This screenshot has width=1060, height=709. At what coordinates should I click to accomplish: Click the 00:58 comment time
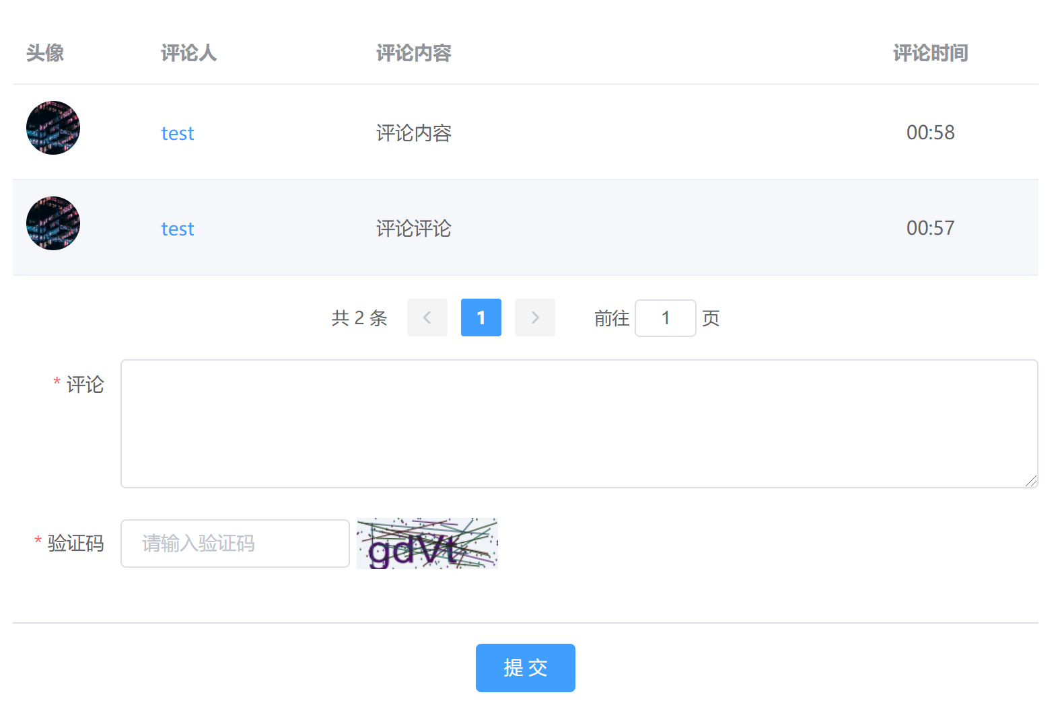[x=930, y=133]
